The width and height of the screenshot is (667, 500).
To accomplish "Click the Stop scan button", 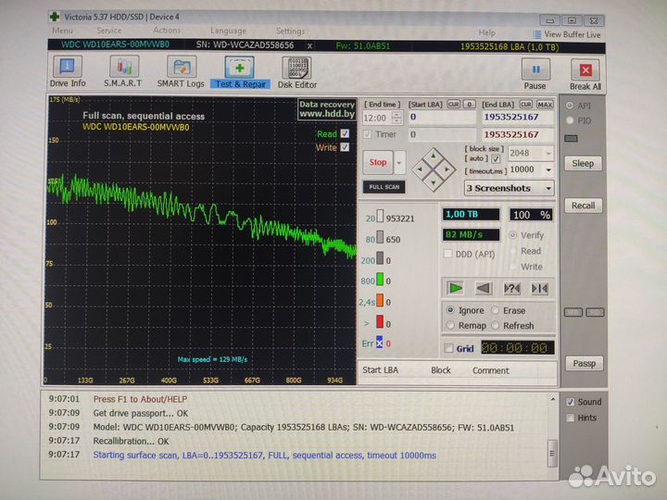I will [378, 163].
